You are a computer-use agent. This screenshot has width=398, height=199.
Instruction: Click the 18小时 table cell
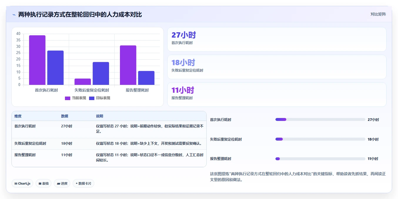pos(67,144)
